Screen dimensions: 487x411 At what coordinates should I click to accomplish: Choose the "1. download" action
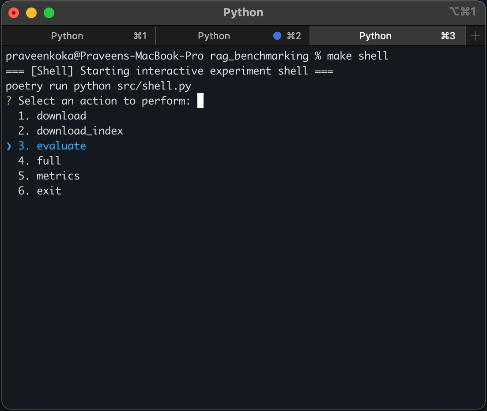pyautogui.click(x=52, y=116)
